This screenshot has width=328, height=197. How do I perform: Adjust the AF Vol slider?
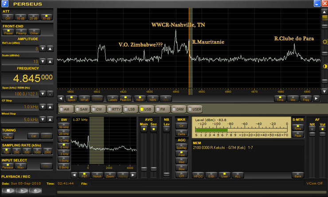click(322, 134)
